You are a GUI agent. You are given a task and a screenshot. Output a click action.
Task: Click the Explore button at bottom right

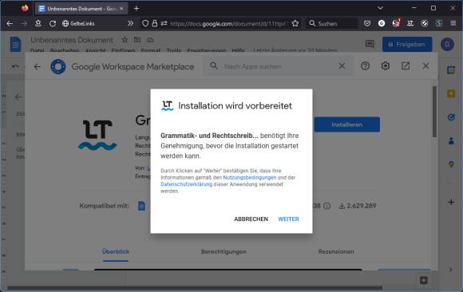pyautogui.click(x=424, y=280)
